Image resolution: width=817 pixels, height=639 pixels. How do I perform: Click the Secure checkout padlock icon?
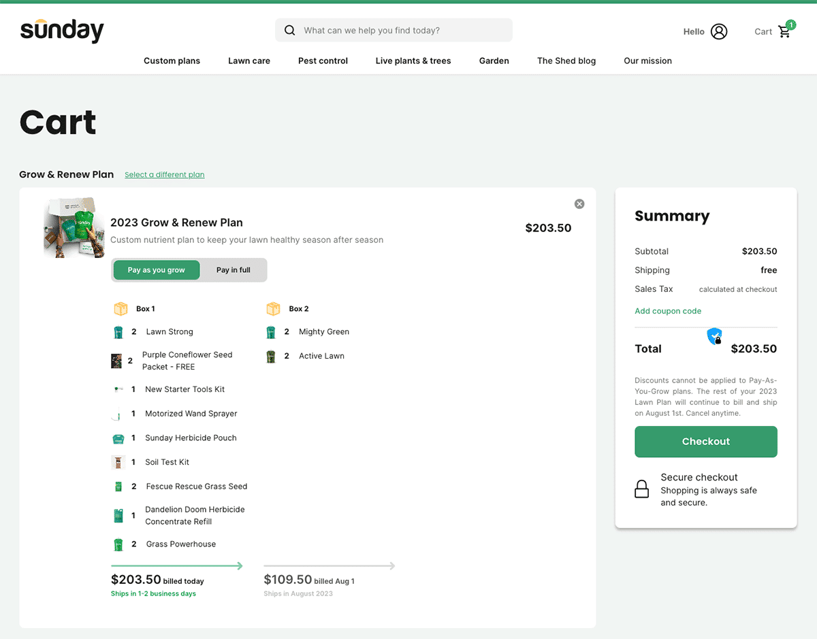[642, 489]
